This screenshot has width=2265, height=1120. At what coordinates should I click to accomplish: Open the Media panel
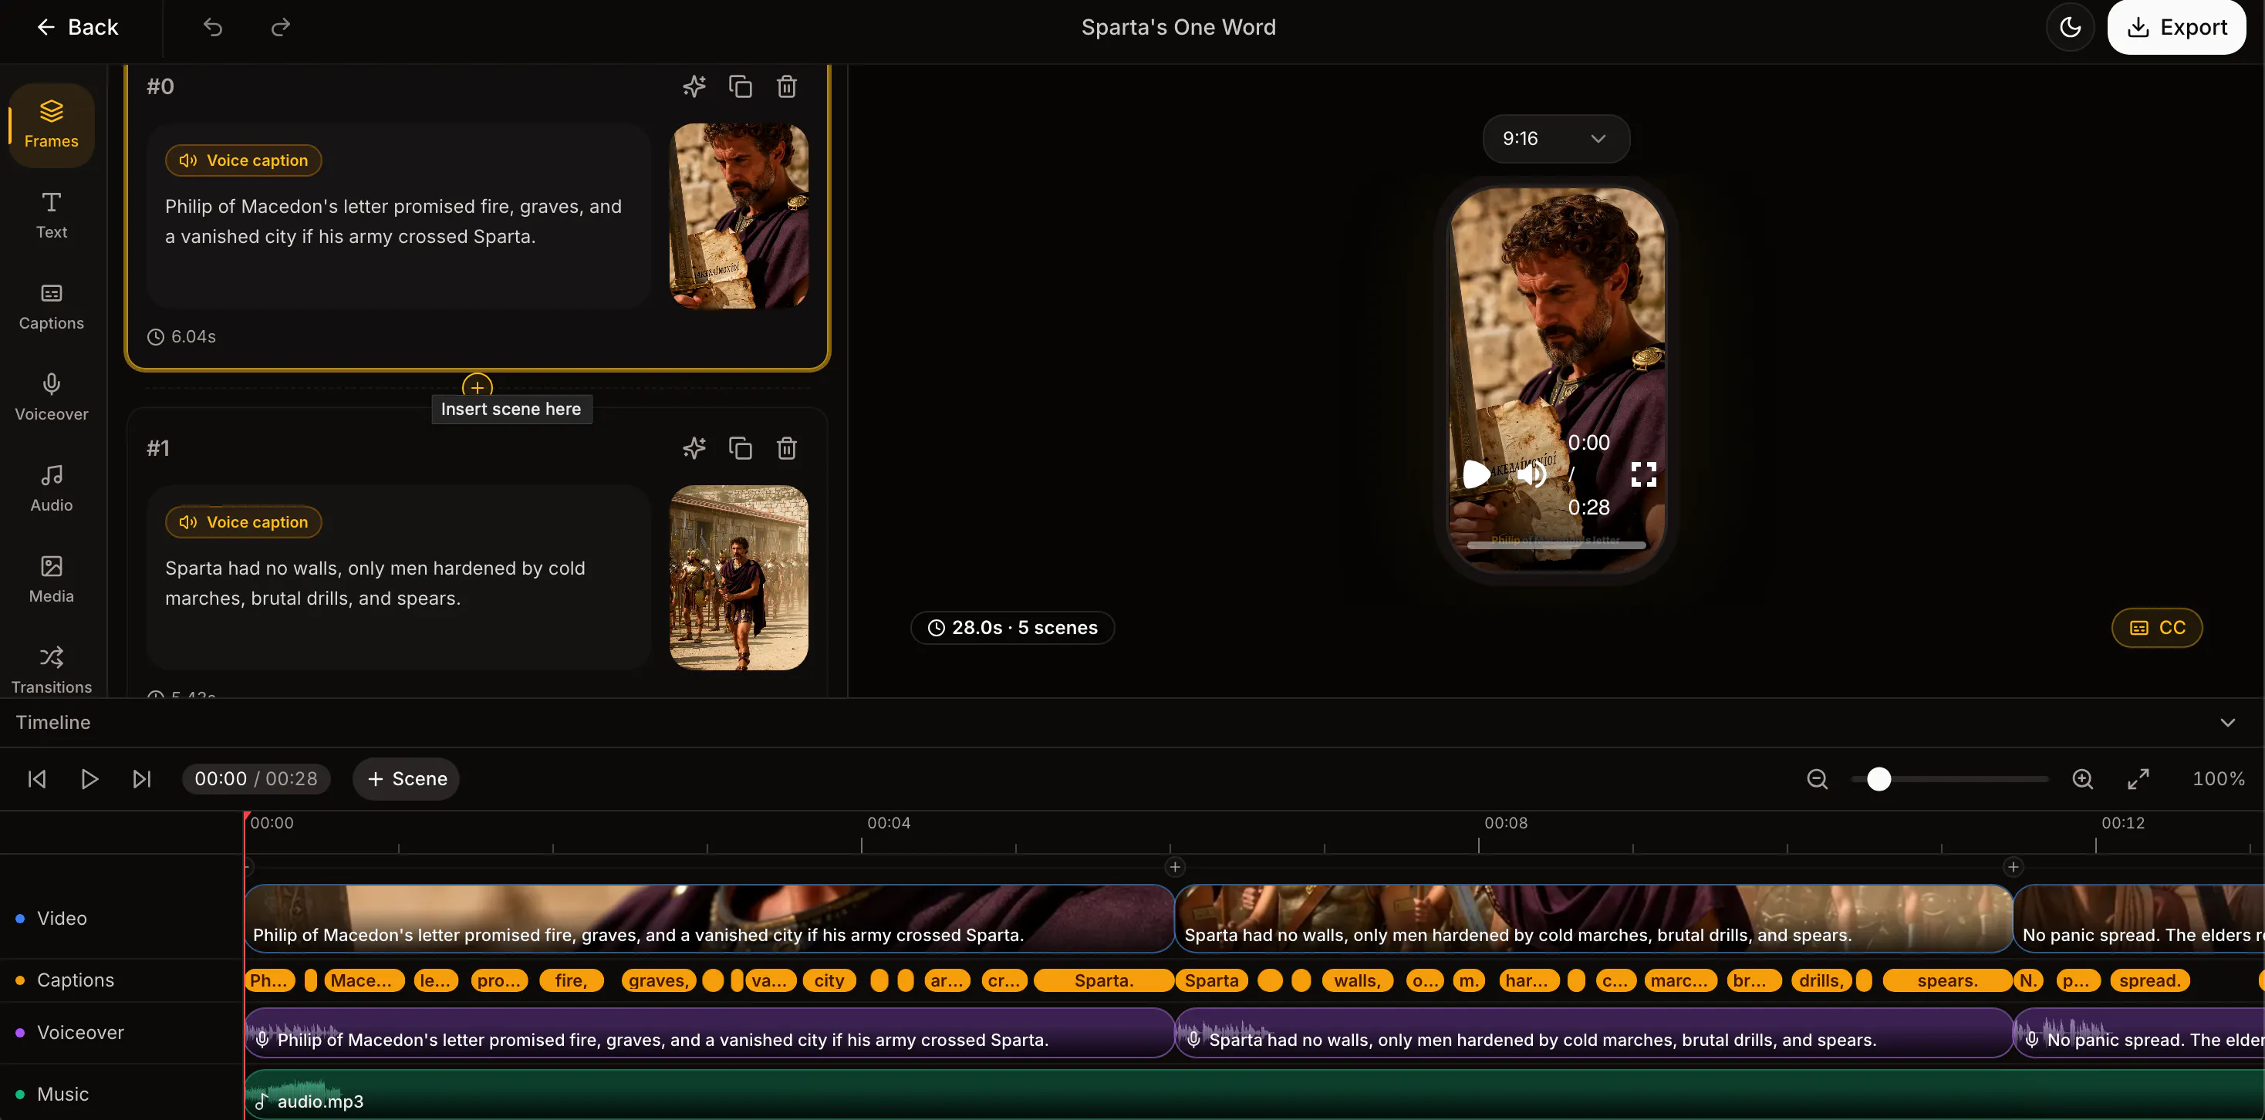pyautogui.click(x=51, y=579)
